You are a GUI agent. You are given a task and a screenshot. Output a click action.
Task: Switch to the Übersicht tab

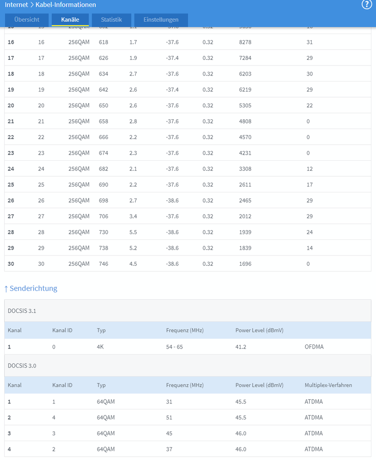[27, 20]
